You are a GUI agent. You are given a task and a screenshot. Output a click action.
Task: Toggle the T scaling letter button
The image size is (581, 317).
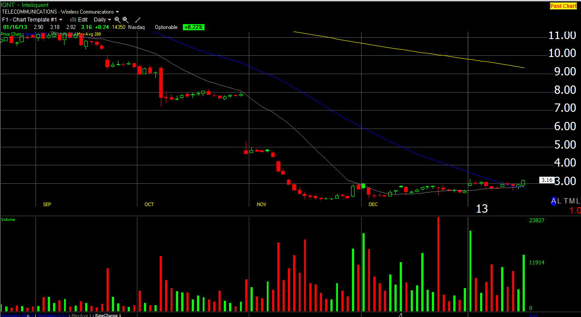[x=566, y=201]
